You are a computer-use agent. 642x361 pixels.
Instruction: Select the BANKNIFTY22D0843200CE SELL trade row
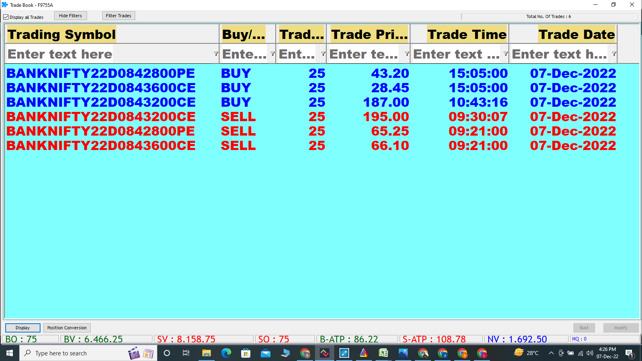(x=101, y=117)
